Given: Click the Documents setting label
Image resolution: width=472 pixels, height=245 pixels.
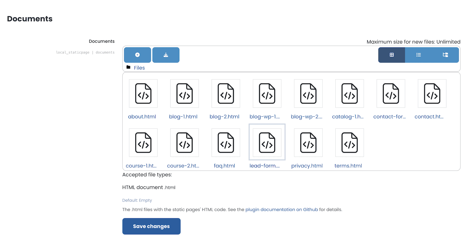Looking at the screenshot, I should 102,41.
